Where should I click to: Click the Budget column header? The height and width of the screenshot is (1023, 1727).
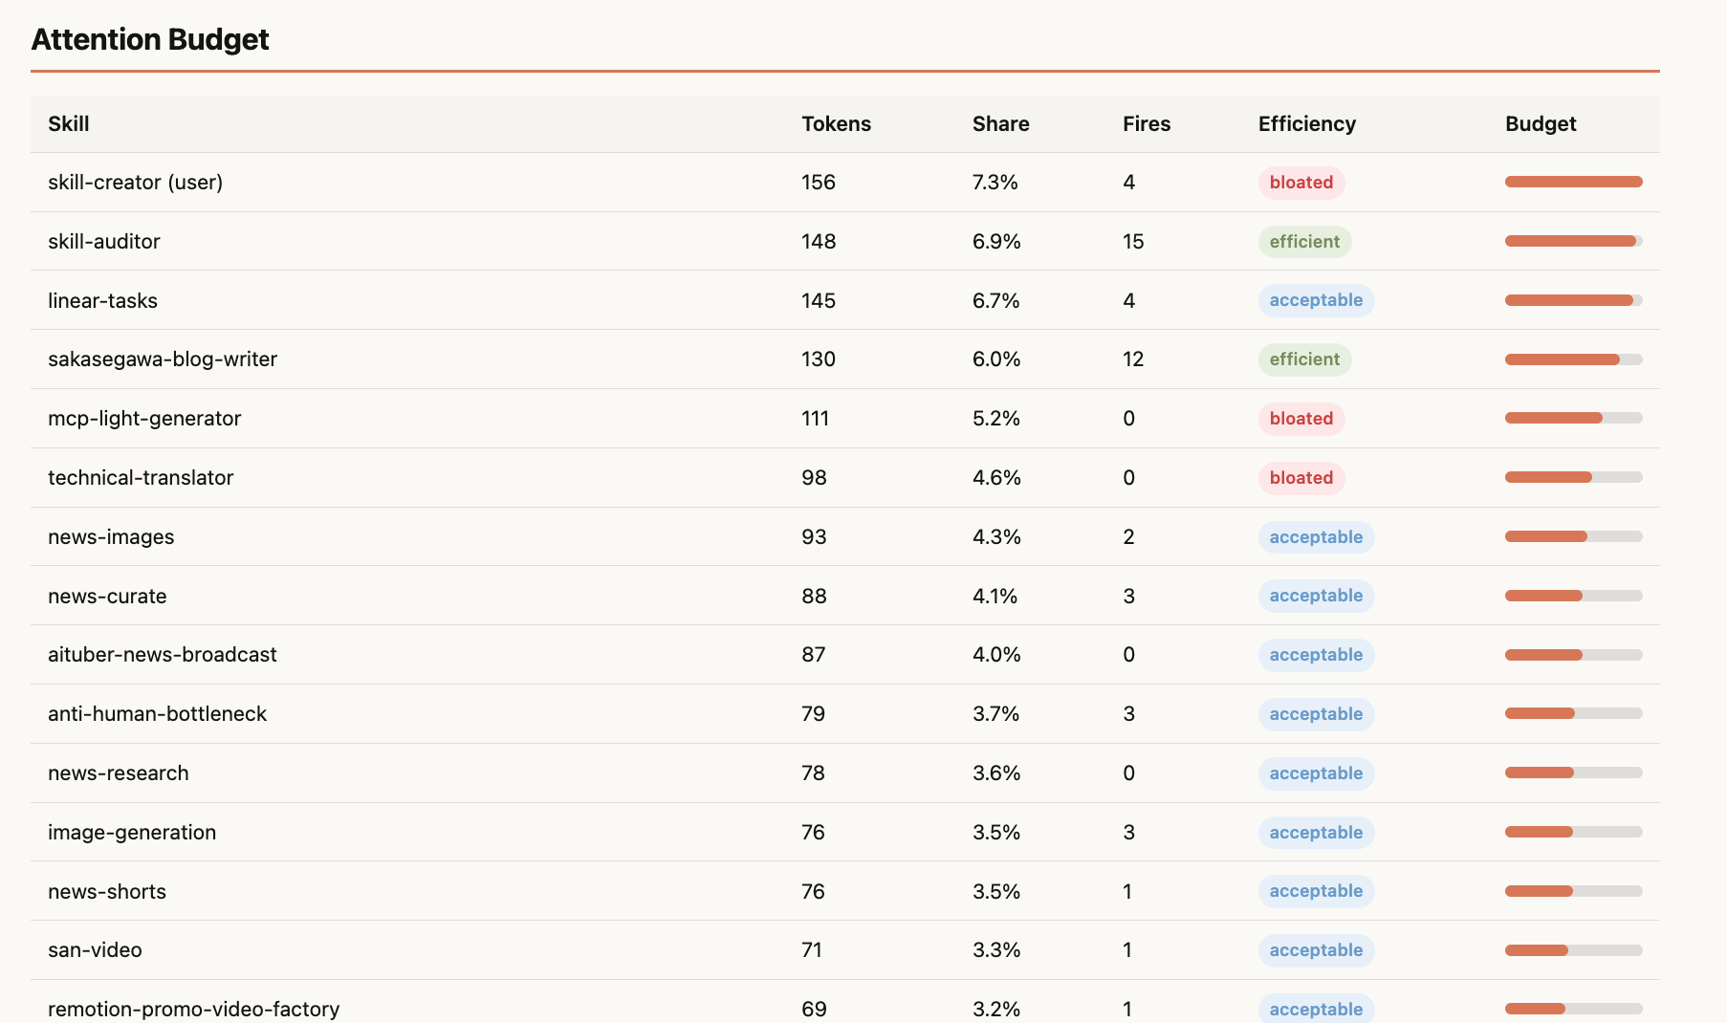coord(1540,124)
